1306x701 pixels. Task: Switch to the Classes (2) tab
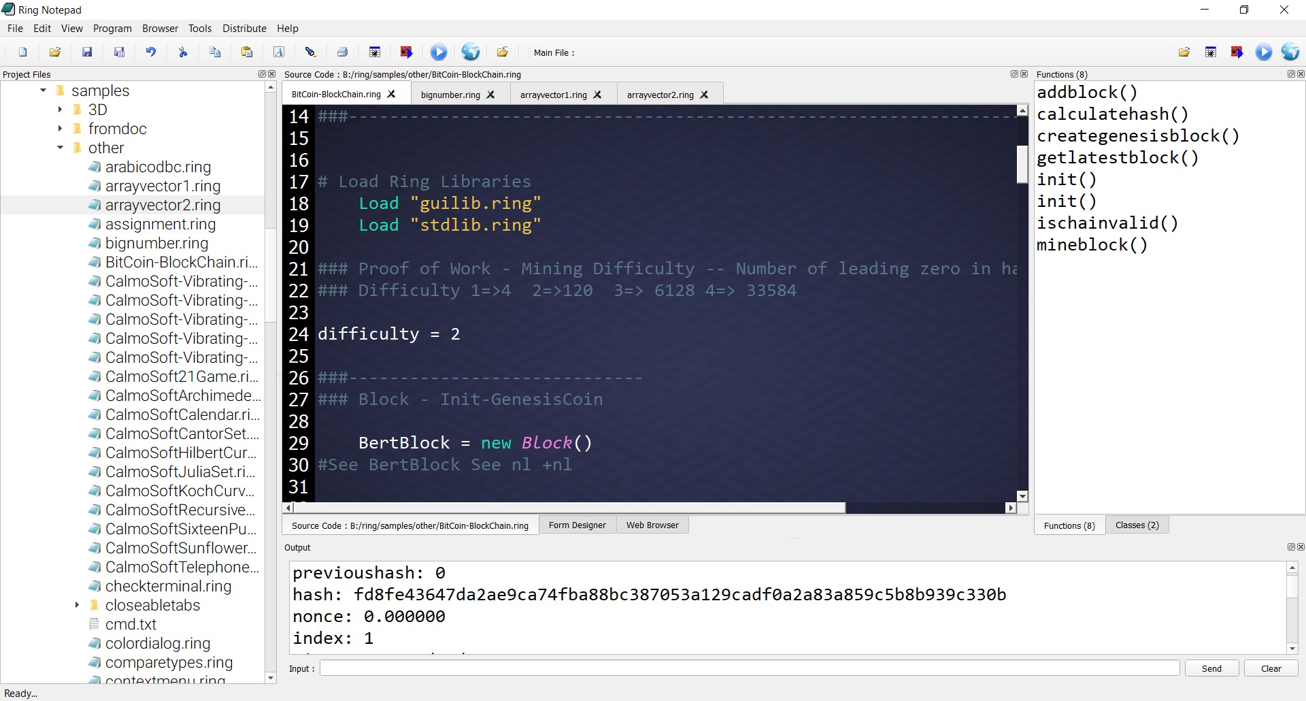1137,525
